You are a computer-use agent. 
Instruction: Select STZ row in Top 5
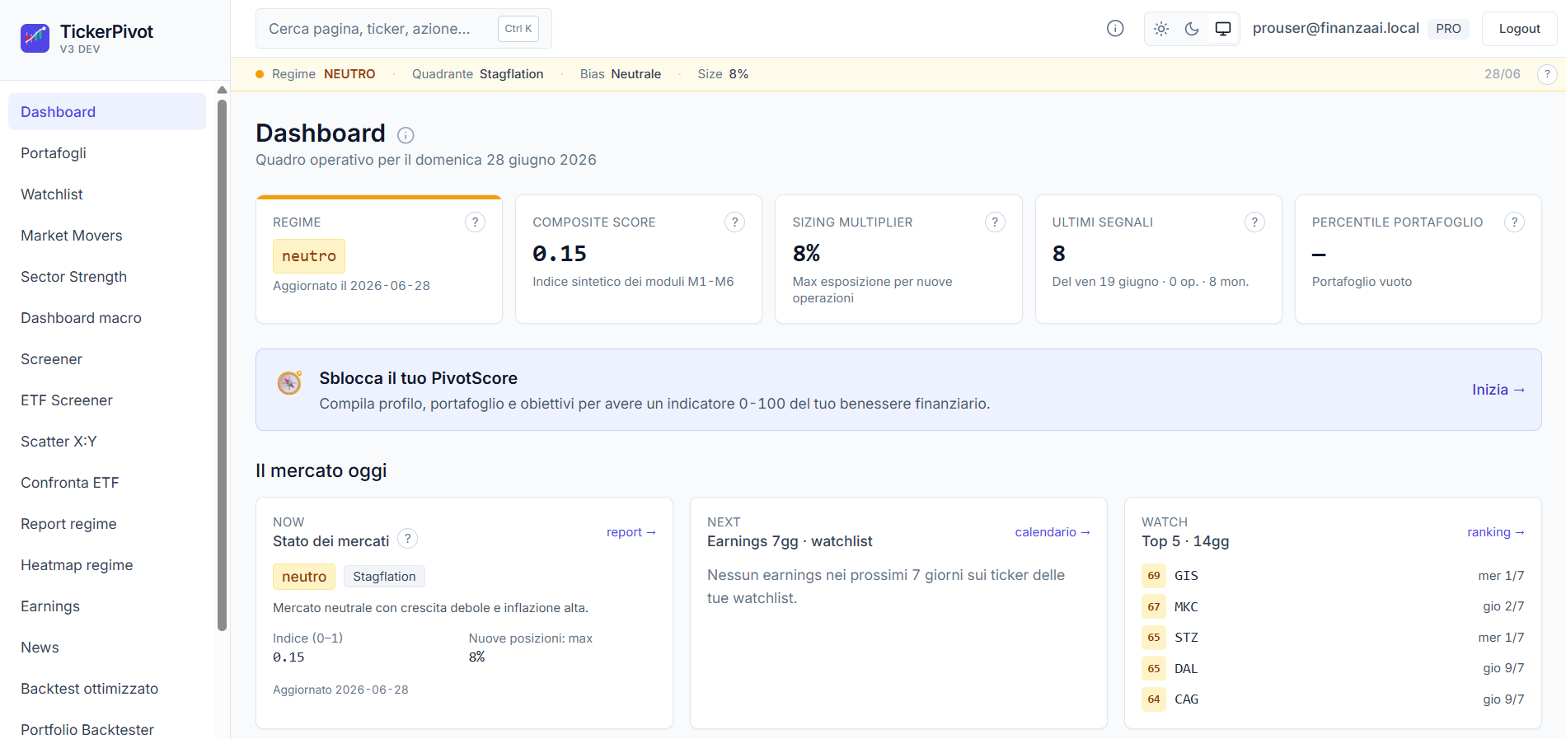(x=1333, y=638)
